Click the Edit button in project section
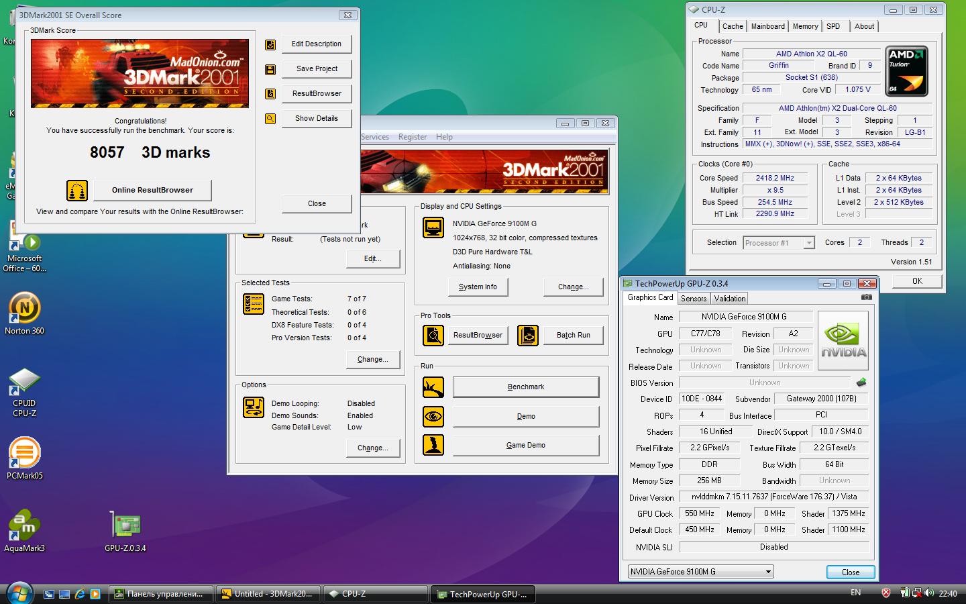This screenshot has width=966, height=604. (373, 259)
